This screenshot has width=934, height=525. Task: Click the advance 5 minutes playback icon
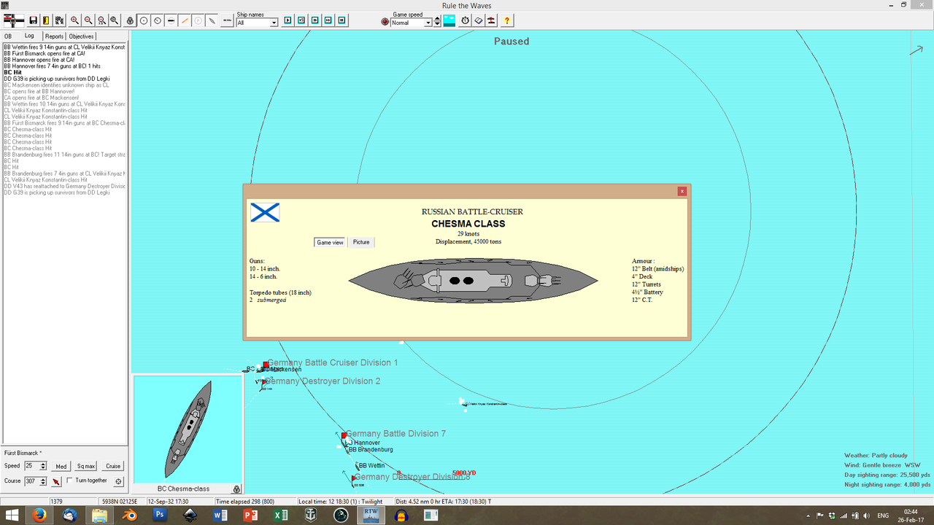pyautogui.click(x=301, y=20)
